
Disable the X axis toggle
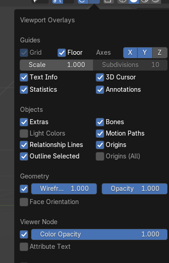[130, 53]
